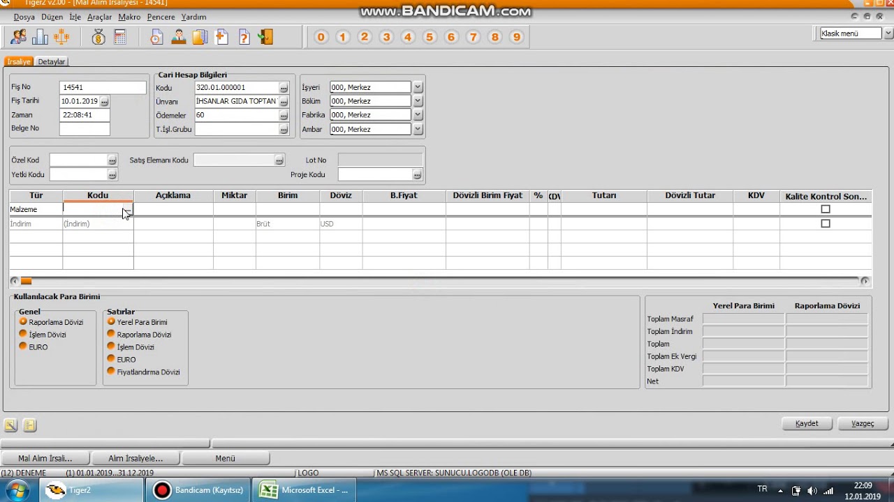The width and height of the screenshot is (894, 502).
Task: Open Microsoft Excel from the taskbar
Action: [303, 490]
